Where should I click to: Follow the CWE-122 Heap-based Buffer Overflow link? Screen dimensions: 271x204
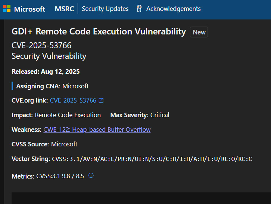pyautogui.click(x=97, y=130)
